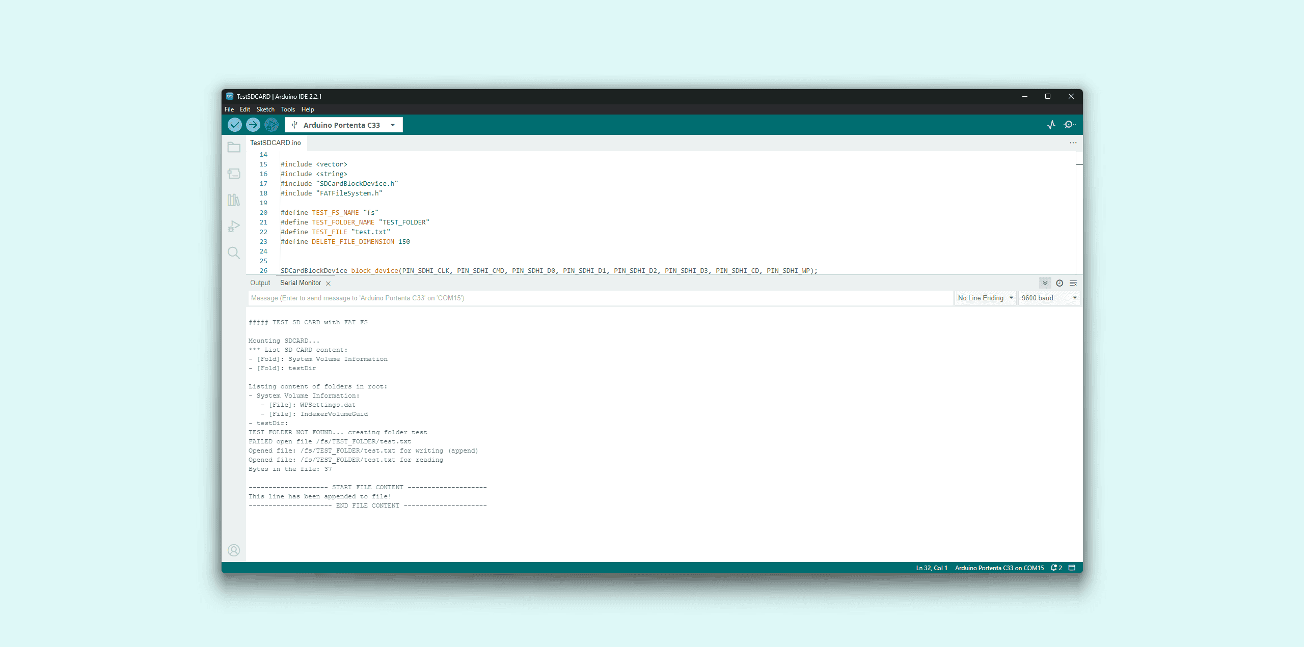Switch to the Output tab
This screenshot has width=1304, height=647.
[260, 283]
